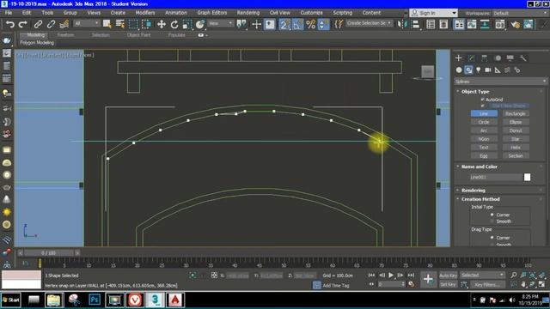
Task: Choose the Rectangular Selection Region tool
Action: tap(133, 24)
